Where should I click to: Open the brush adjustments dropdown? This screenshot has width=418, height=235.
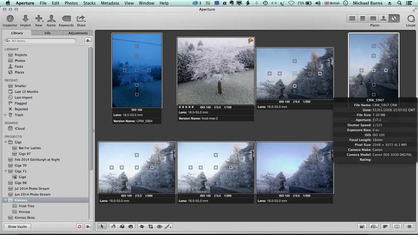tap(168, 227)
